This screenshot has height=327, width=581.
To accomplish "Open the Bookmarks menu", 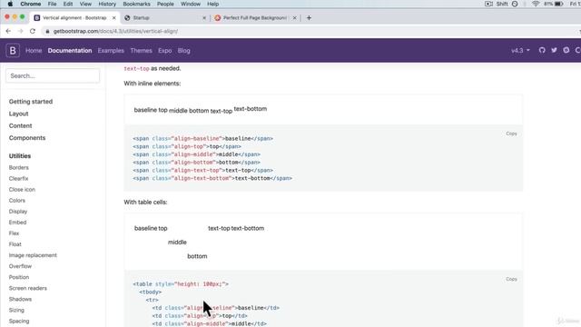I will (136, 4).
